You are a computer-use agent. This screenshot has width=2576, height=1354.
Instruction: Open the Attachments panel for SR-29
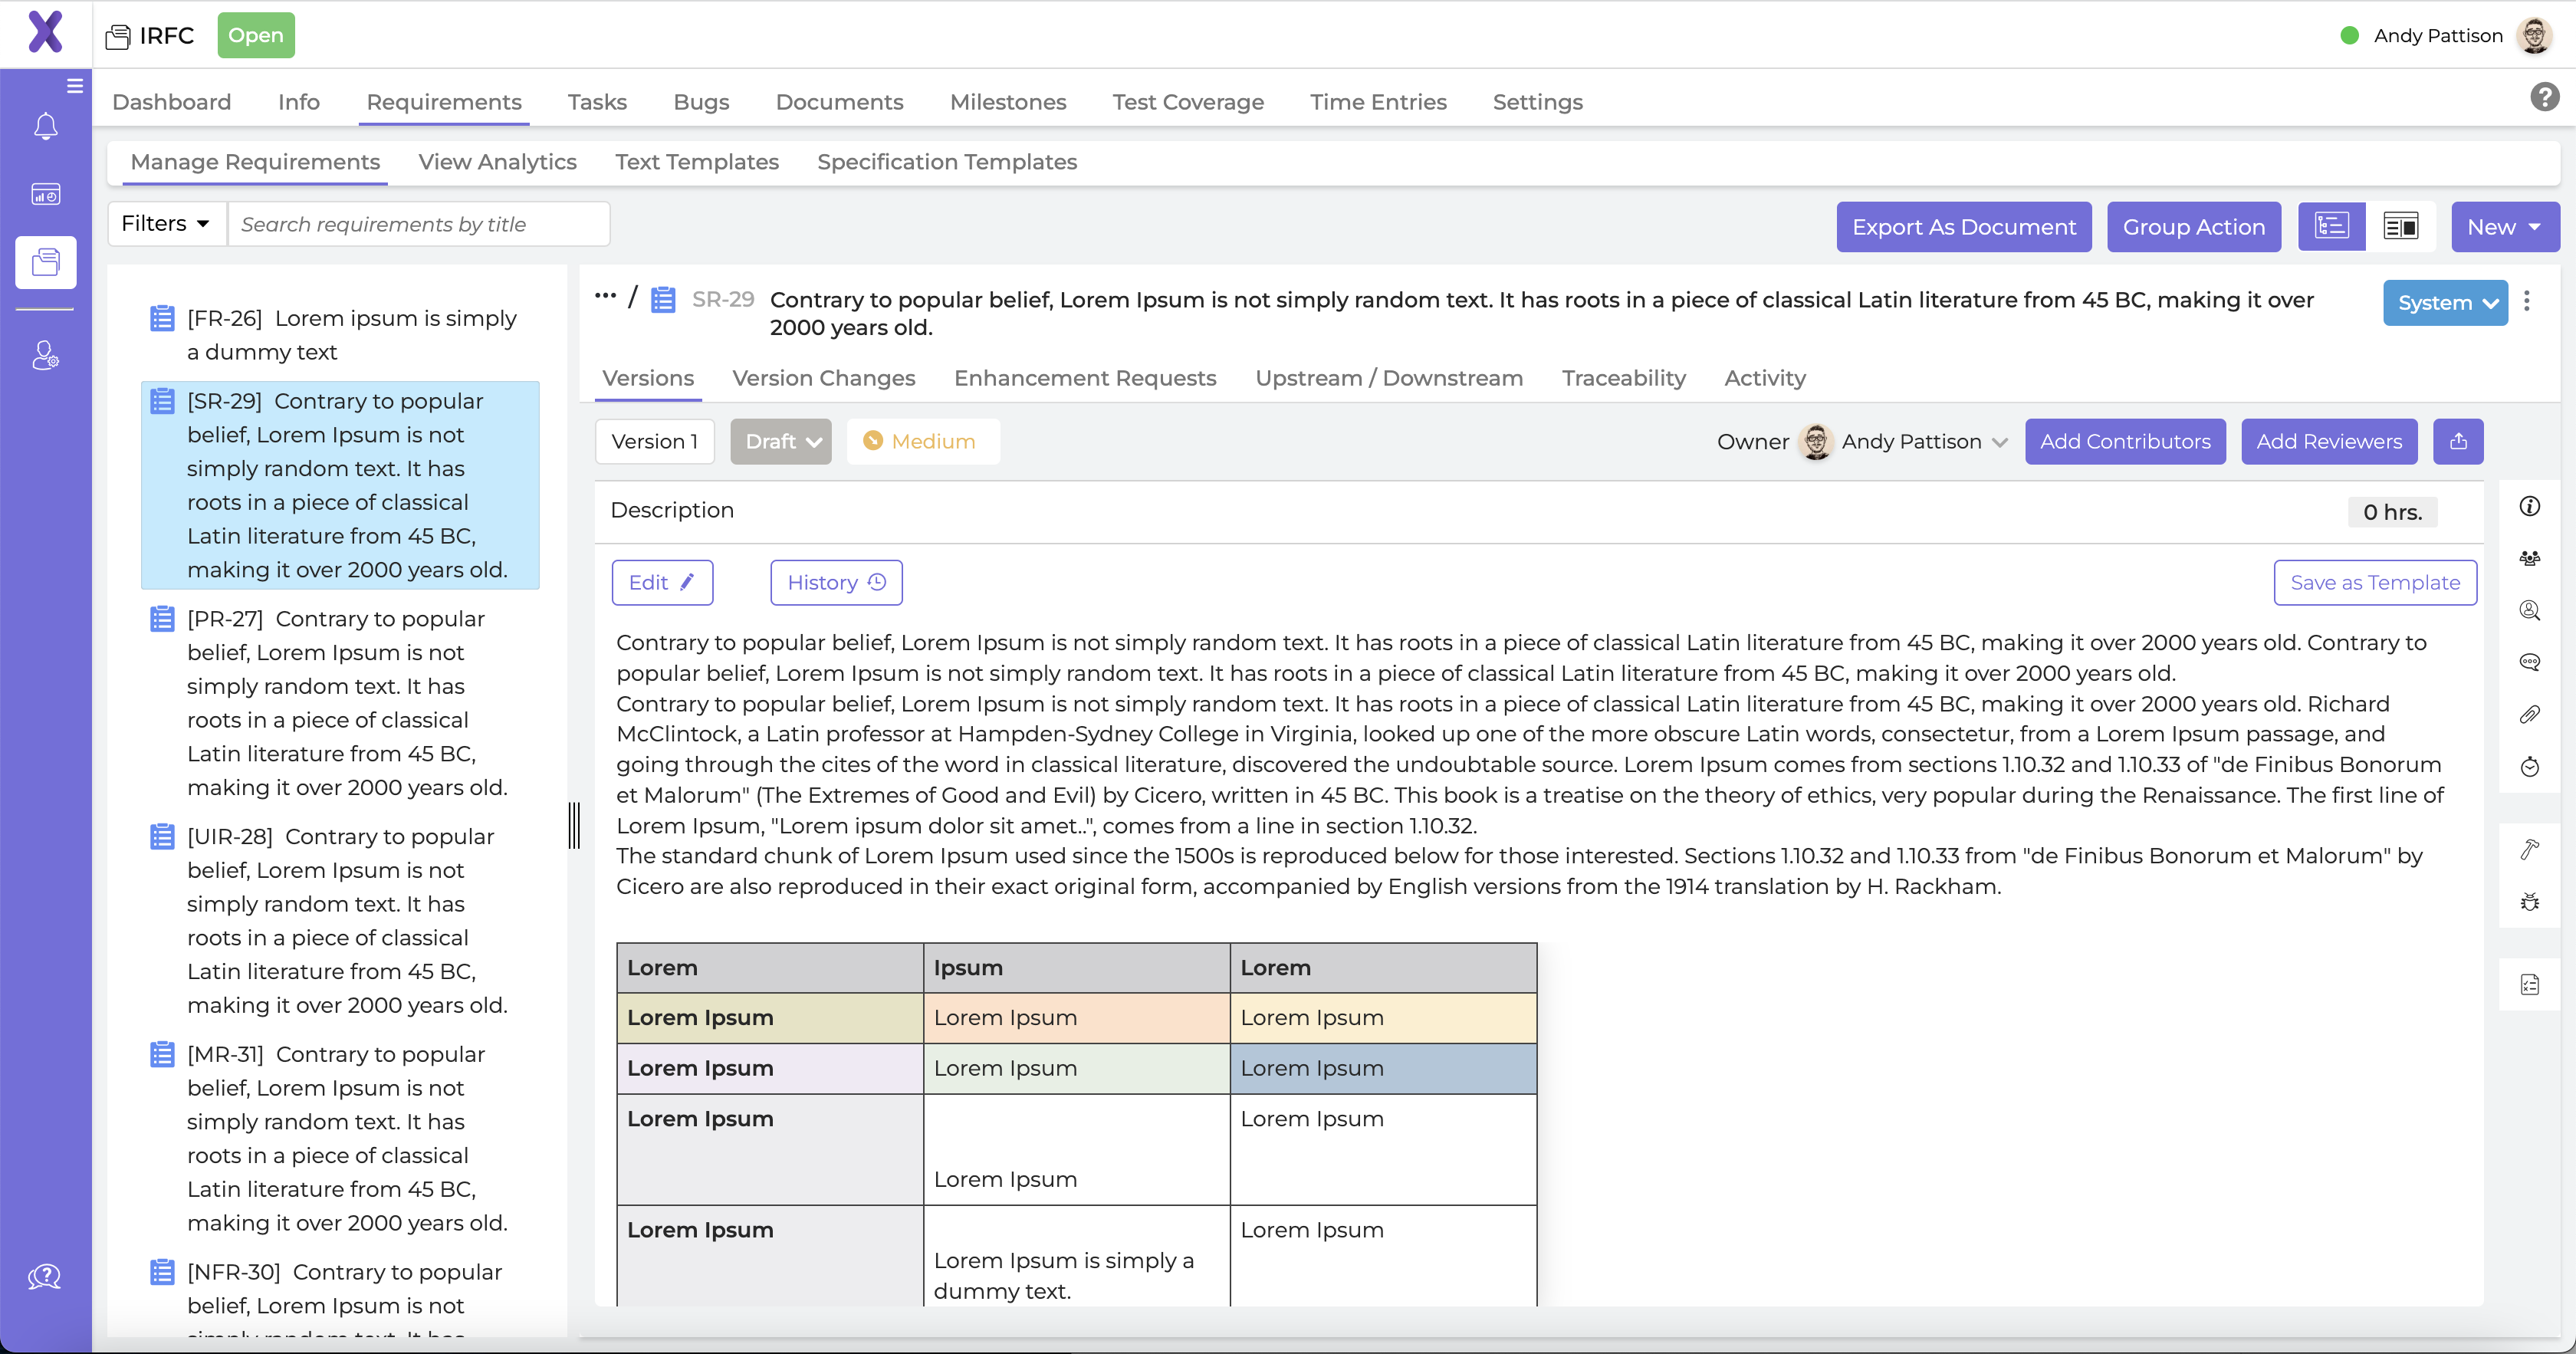(2531, 713)
